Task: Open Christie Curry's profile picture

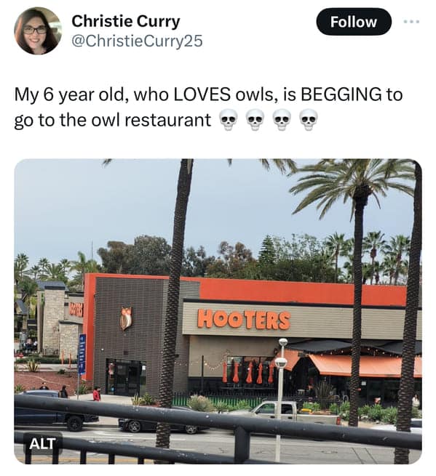Action: point(38,31)
